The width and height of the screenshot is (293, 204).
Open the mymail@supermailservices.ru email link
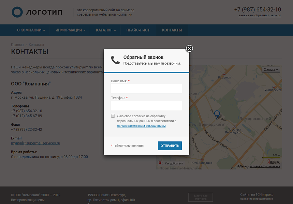tap(35, 143)
